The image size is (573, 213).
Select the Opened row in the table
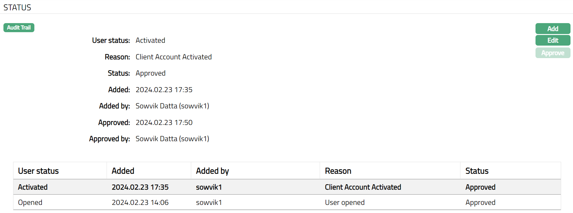click(x=30, y=202)
